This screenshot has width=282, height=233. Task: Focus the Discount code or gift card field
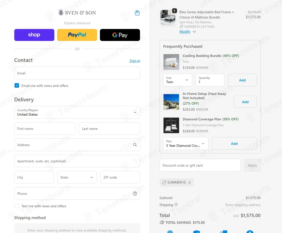coord(200,165)
